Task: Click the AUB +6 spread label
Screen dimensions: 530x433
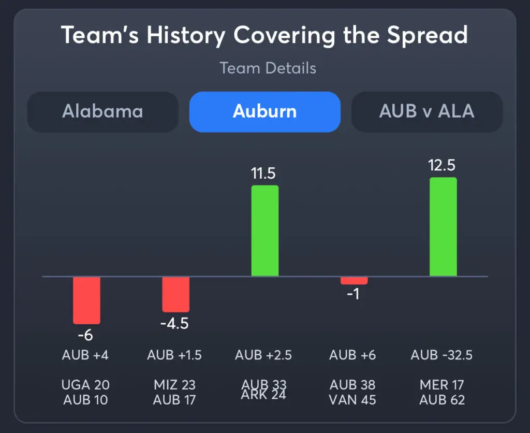Action: [352, 355]
